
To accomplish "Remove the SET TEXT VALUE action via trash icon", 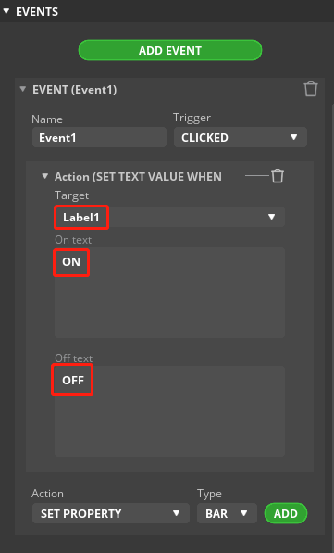I will tap(278, 176).
